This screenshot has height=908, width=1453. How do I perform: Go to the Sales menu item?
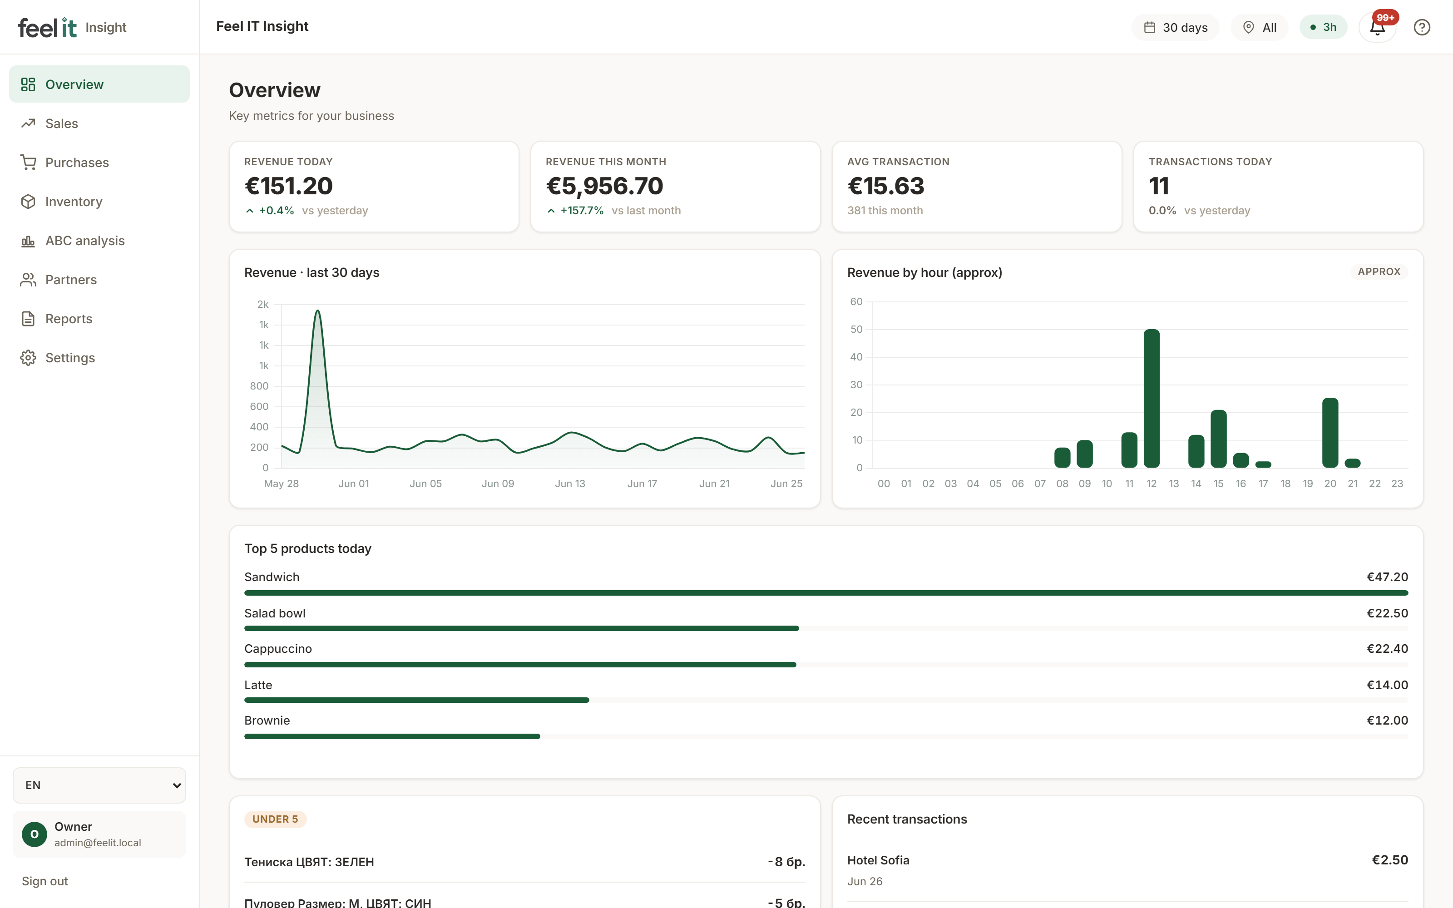tap(99, 123)
